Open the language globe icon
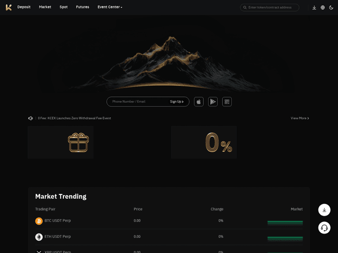This screenshot has width=338, height=253. coord(323,7)
